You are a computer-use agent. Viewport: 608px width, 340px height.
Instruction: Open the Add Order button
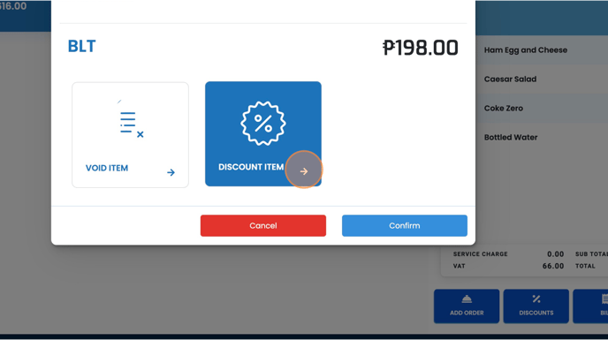pos(467,306)
